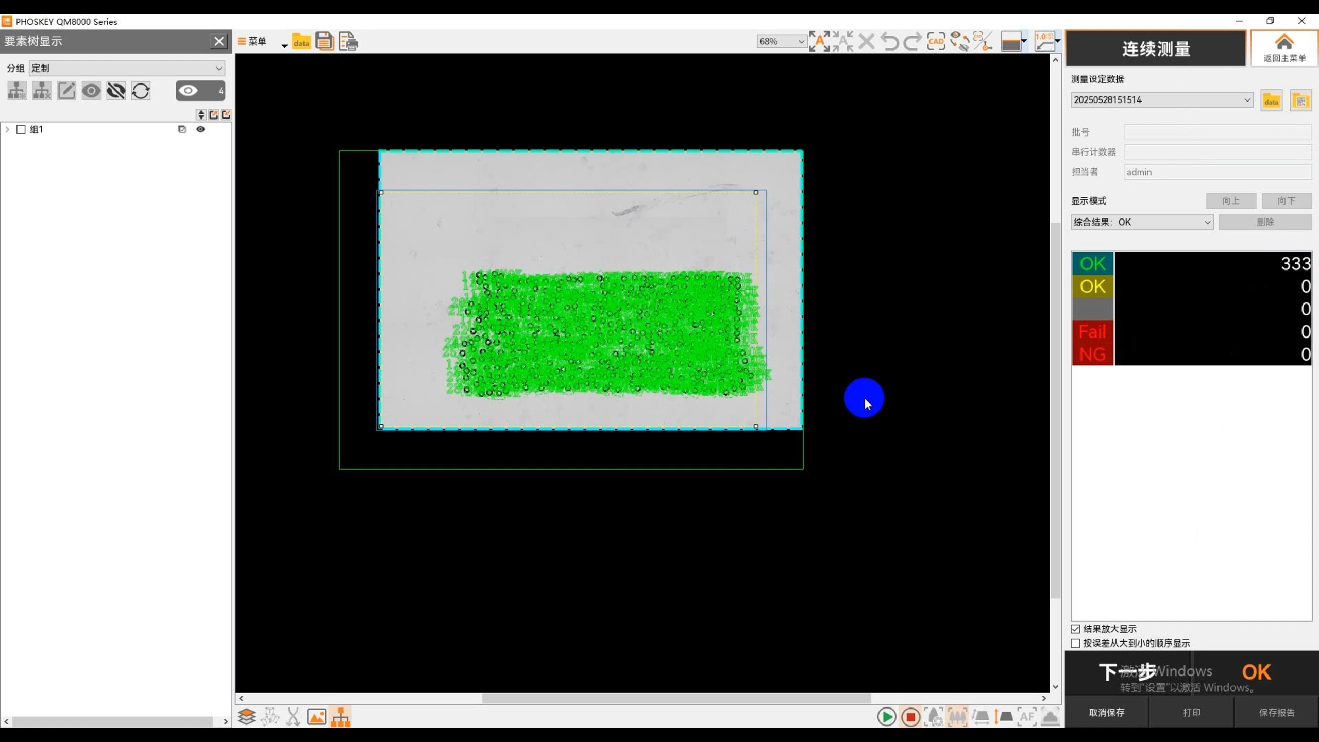
Task: Click the 保存报告 button
Action: pyautogui.click(x=1276, y=713)
